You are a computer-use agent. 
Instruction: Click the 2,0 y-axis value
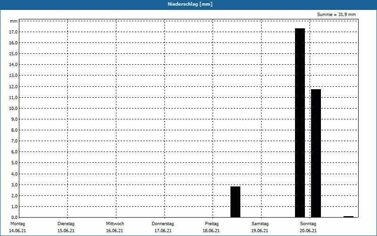click(x=15, y=195)
